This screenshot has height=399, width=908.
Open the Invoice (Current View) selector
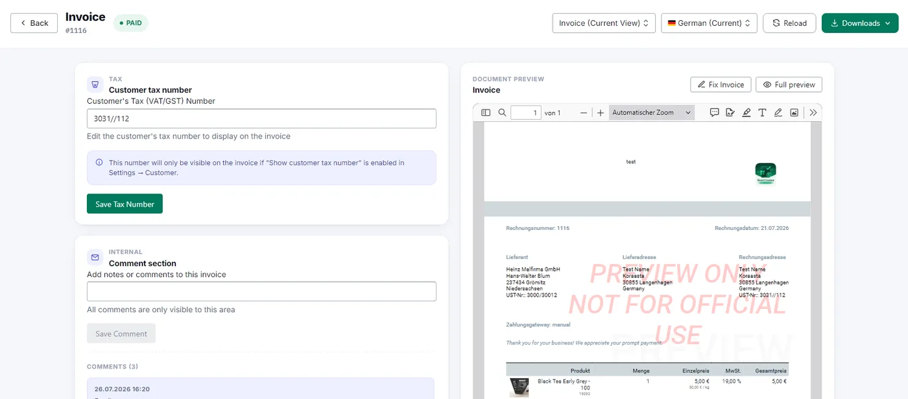pyautogui.click(x=604, y=23)
